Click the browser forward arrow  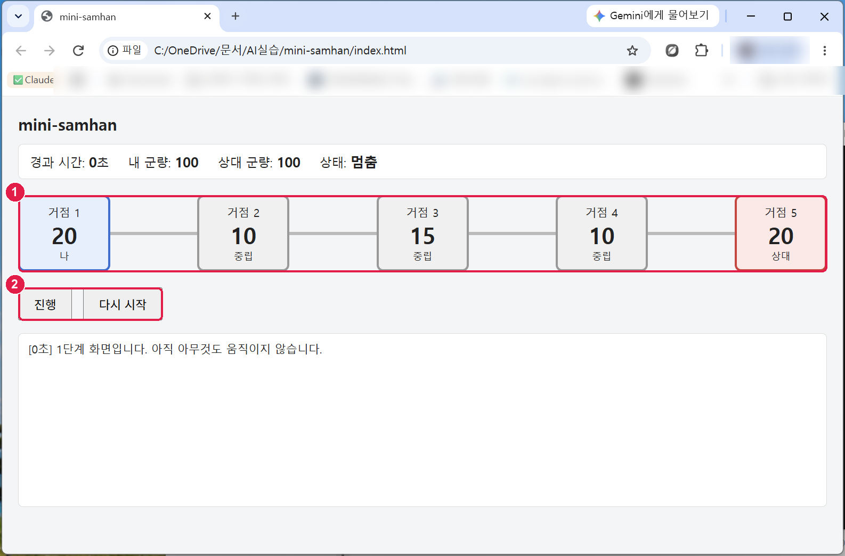click(50, 51)
